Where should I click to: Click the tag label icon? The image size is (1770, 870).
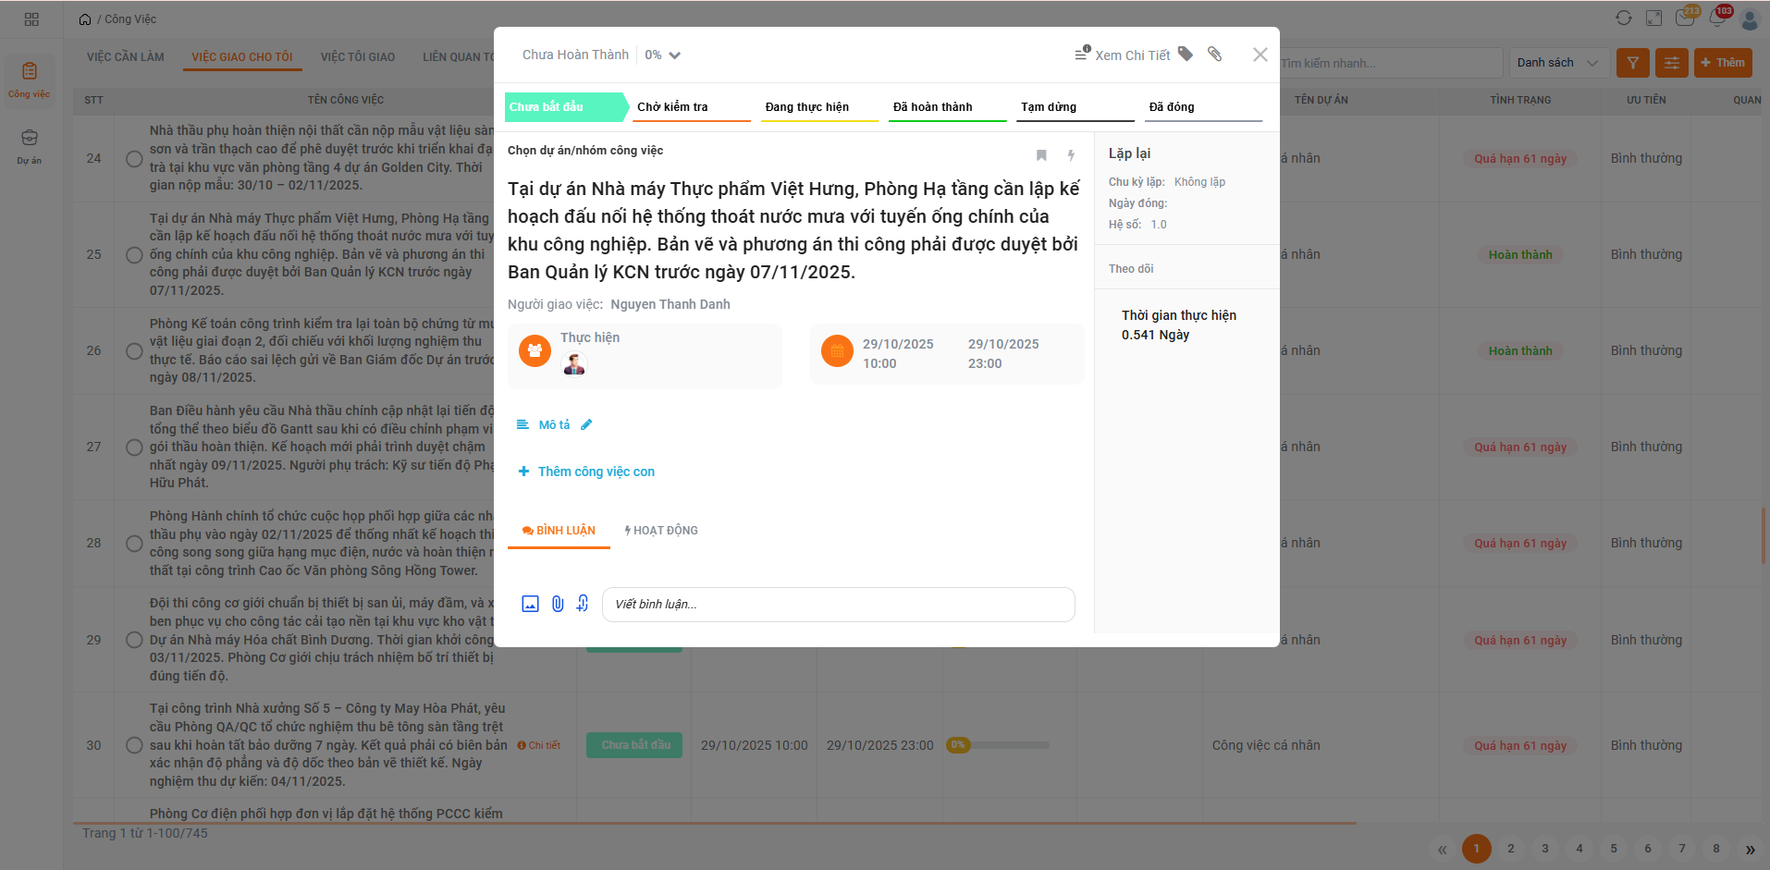(1186, 55)
